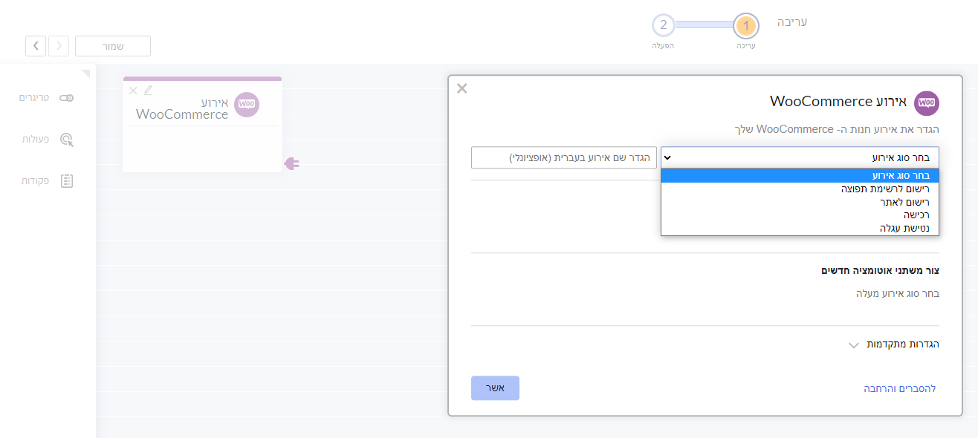Close the WooCommerce event dialog

462,88
